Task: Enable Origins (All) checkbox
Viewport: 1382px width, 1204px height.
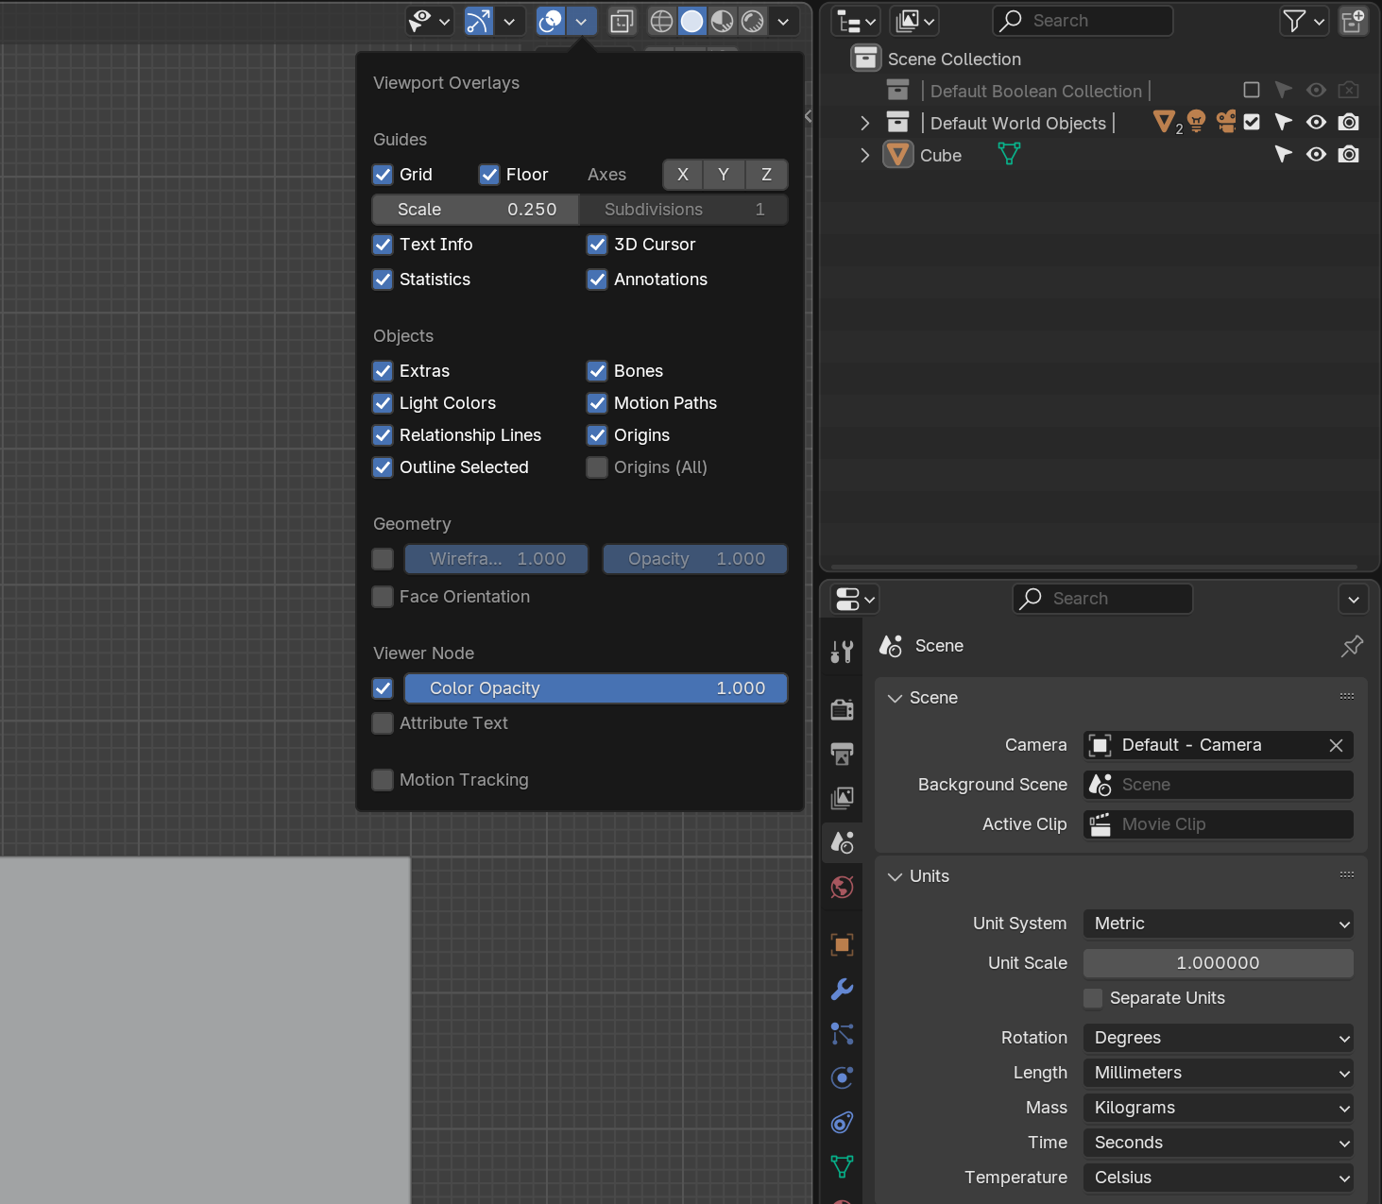Action: click(597, 467)
